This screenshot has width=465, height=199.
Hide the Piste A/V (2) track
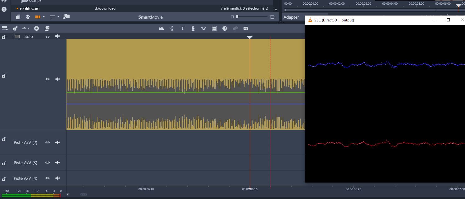(x=48, y=142)
